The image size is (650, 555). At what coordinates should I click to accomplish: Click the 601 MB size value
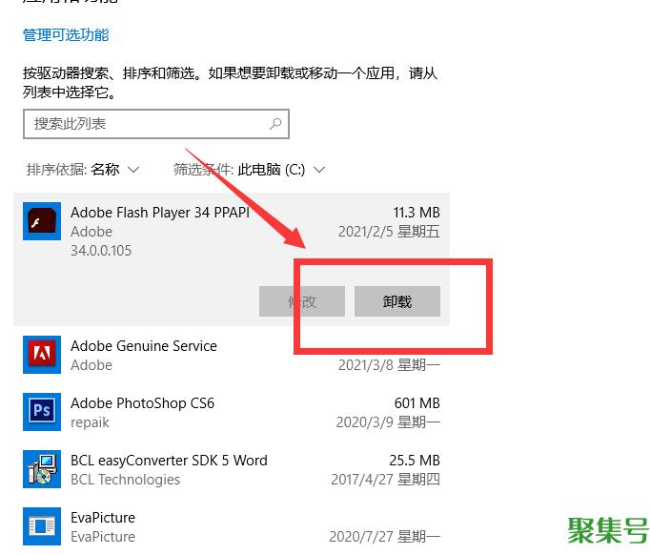[417, 403]
